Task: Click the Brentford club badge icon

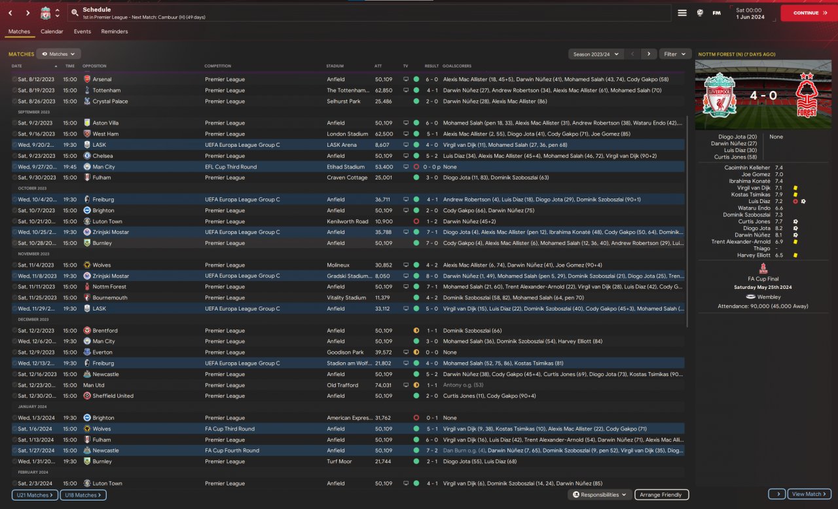Action: (87, 331)
